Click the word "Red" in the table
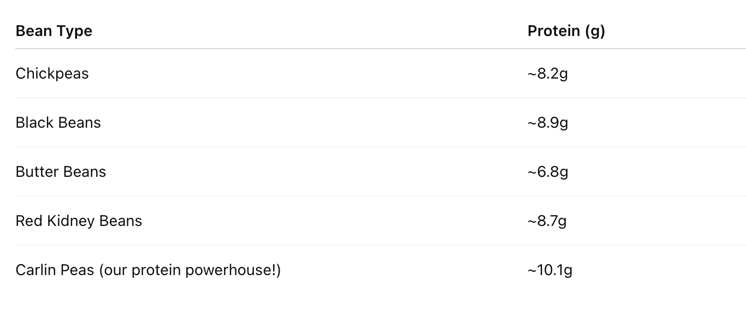 pyautogui.click(x=26, y=221)
